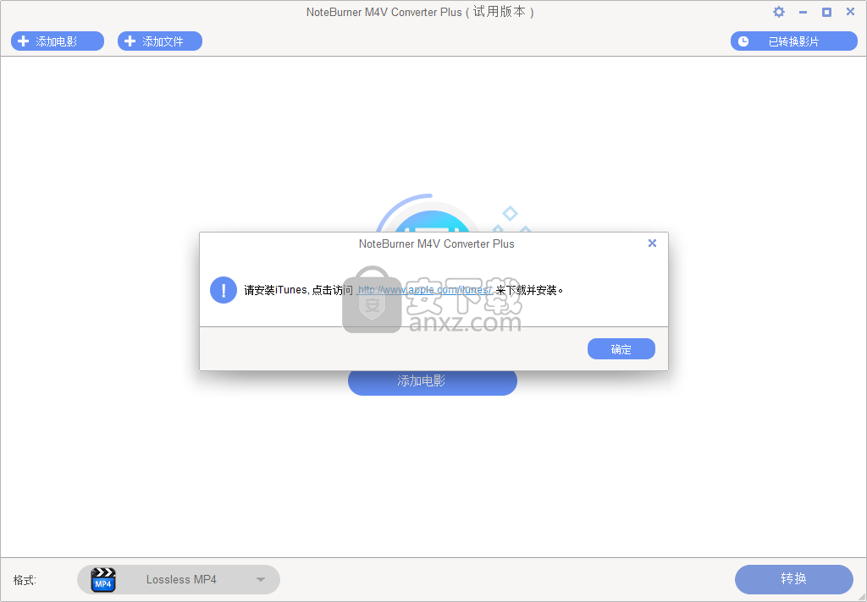Click the MP4 format clapperboard icon
Viewport: 867px width, 602px height.
103,580
